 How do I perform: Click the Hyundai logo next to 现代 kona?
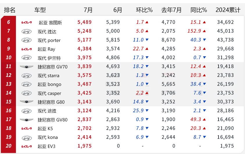pos(26,137)
